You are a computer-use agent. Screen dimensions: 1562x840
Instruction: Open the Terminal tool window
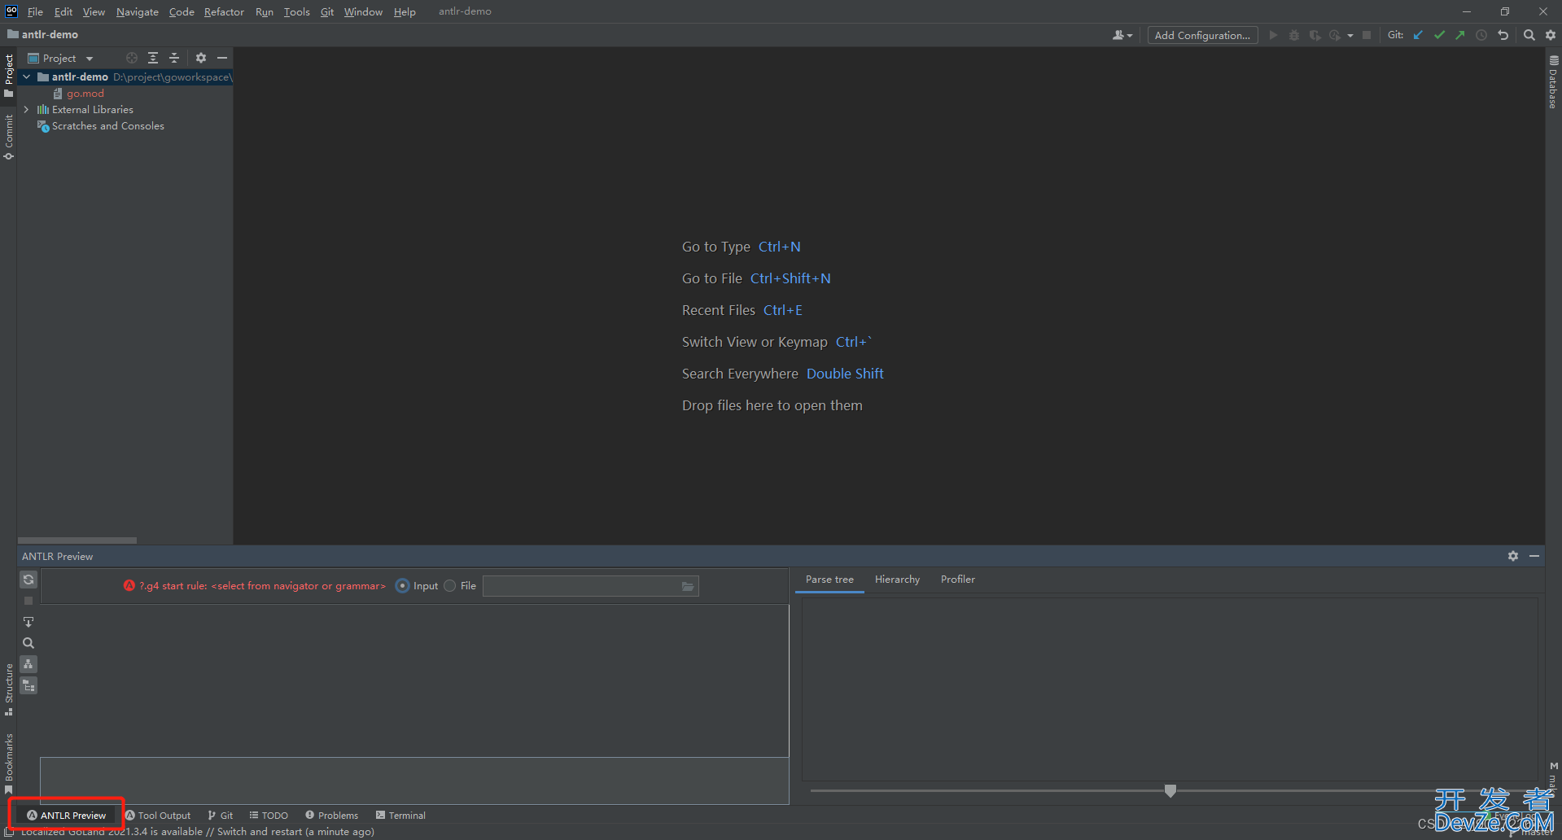[x=400, y=816]
